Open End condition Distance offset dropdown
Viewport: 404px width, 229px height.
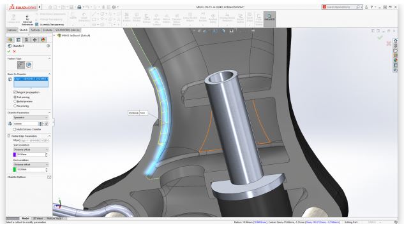click(31, 165)
